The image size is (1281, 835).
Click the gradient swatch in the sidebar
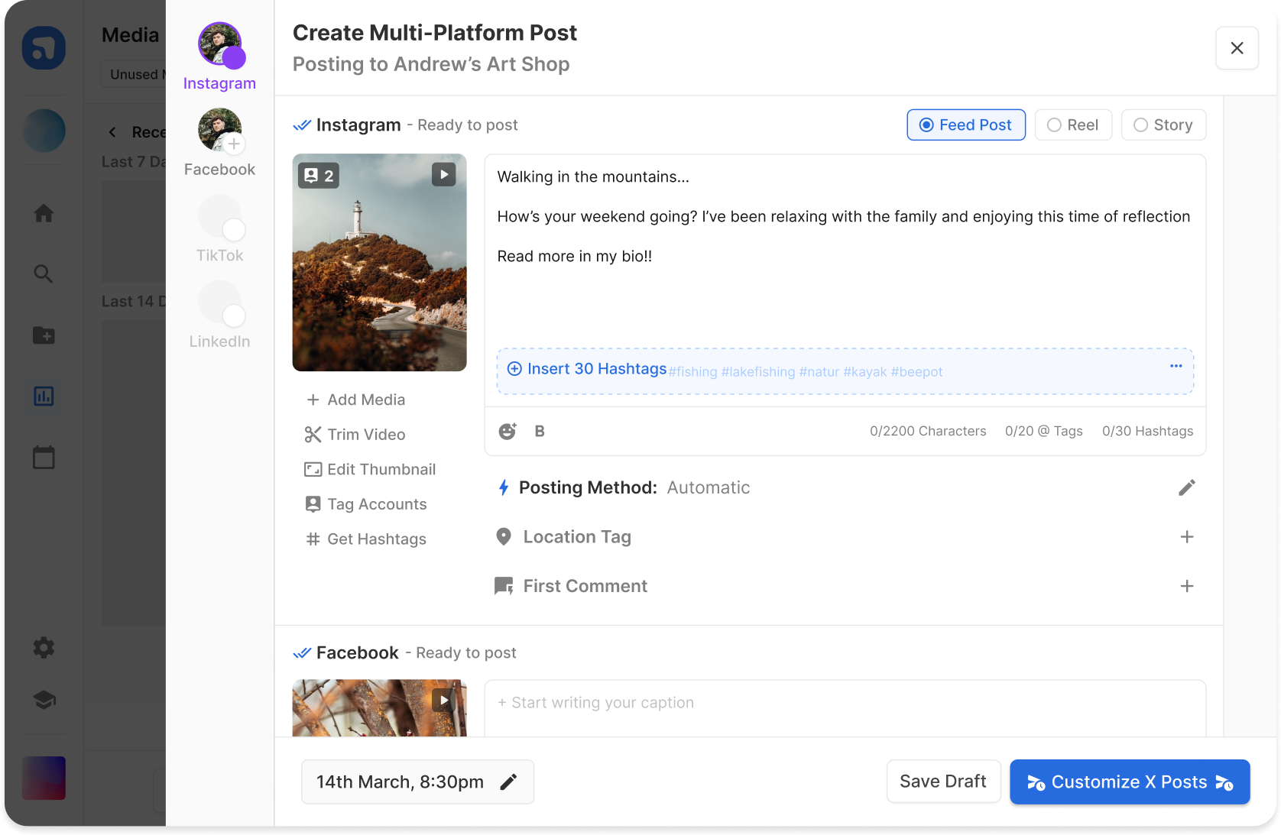pyautogui.click(x=44, y=778)
